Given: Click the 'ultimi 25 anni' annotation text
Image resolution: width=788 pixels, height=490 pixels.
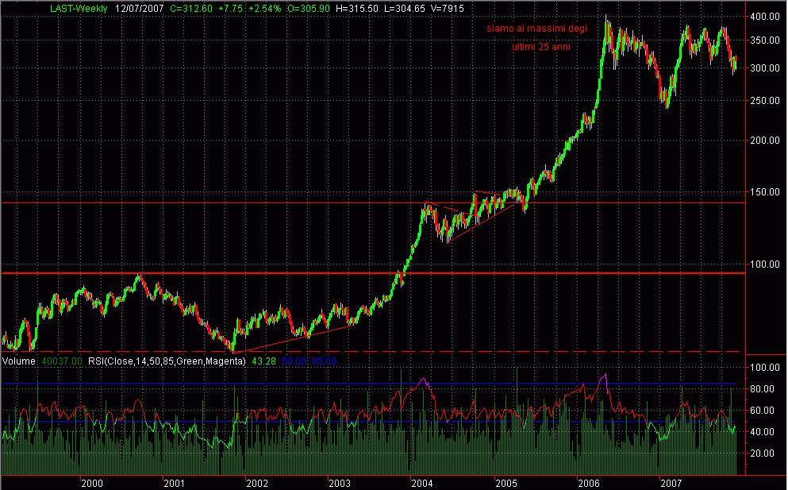Looking at the screenshot, I should (x=540, y=47).
